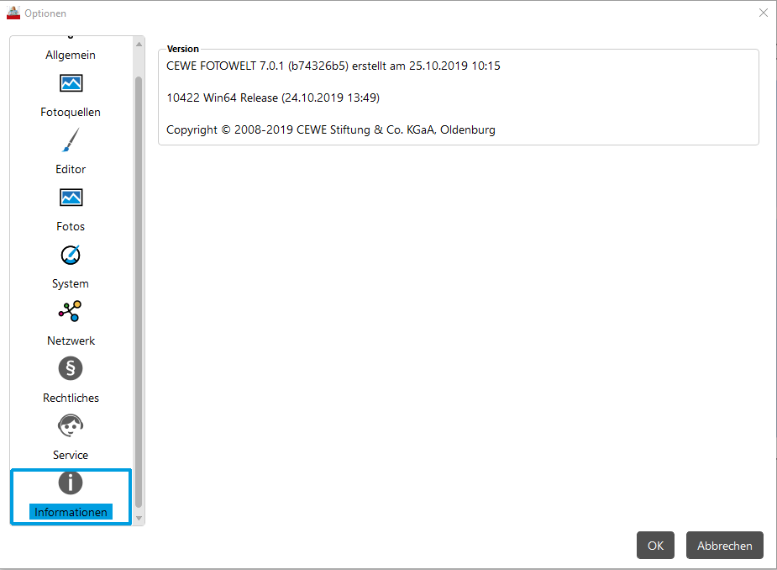Click the sidebar vertical scrollbar thumb
The image size is (777, 570).
(139, 292)
